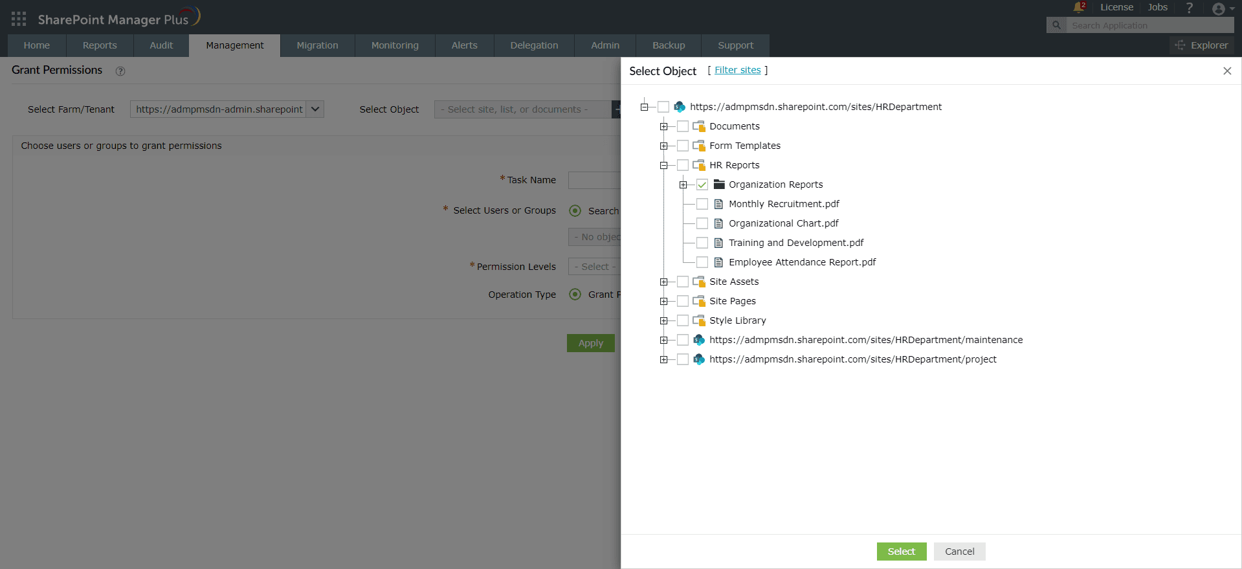Screen dimensions: 1242x569
Task: Click the Organization Reports folder icon
Action: click(x=718, y=184)
